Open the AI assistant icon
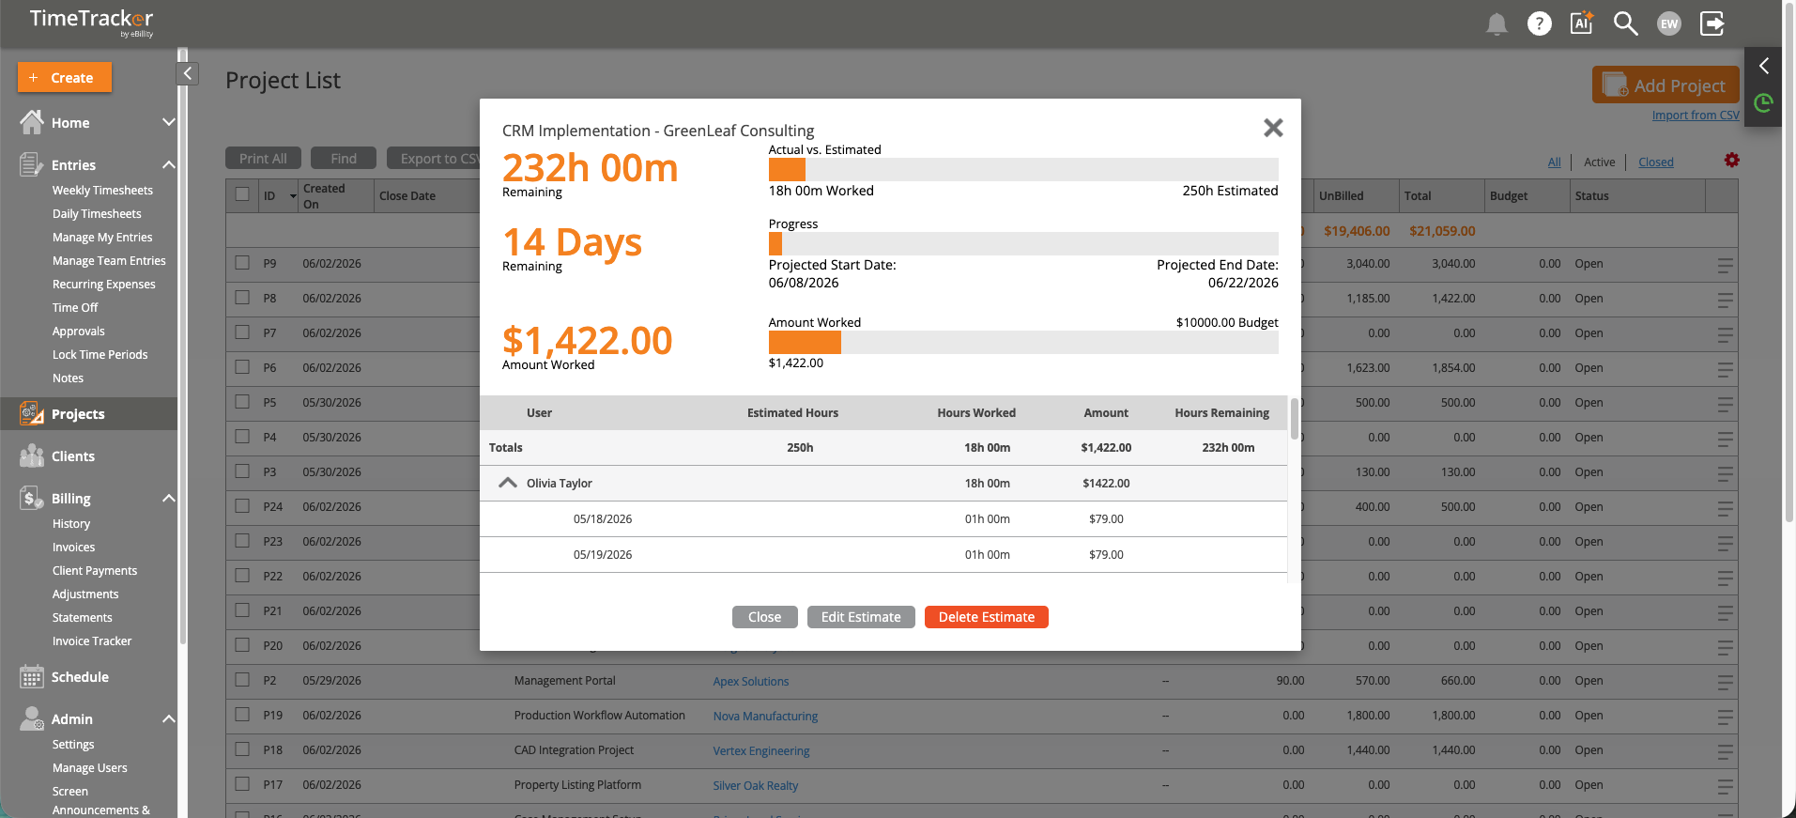The width and height of the screenshot is (1796, 818). pyautogui.click(x=1582, y=23)
